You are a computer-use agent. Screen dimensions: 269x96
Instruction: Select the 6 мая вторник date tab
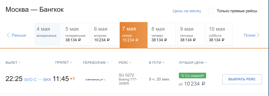point(105,34)
